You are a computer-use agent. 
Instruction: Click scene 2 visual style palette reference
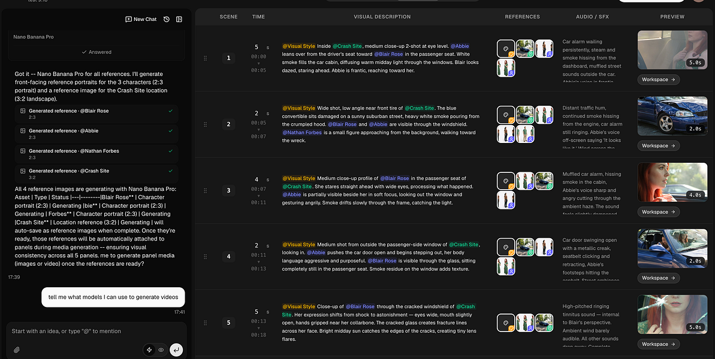pyautogui.click(x=506, y=115)
